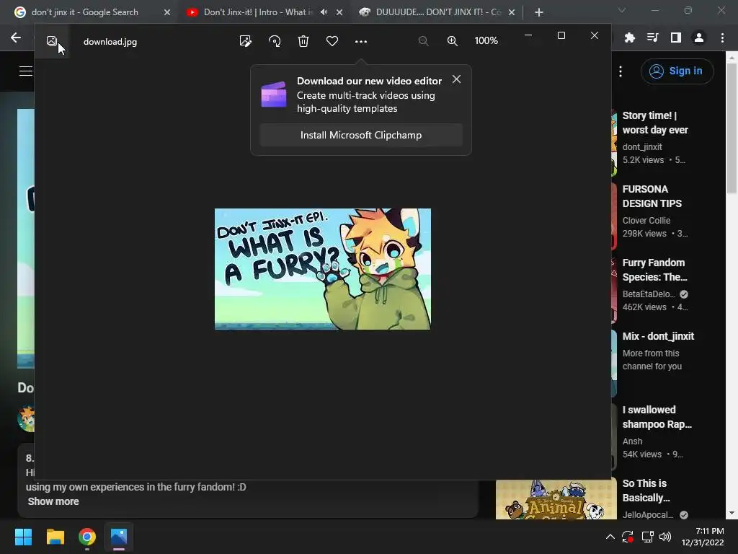Open So This is Basically video title
This screenshot has height=554, width=738.
pos(646,491)
